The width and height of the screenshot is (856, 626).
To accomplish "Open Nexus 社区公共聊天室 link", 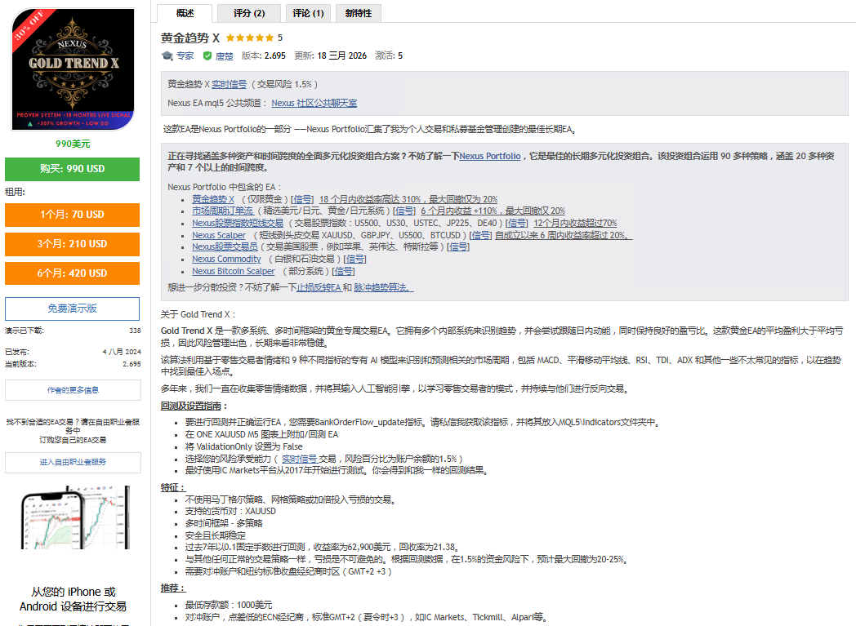I will (314, 103).
